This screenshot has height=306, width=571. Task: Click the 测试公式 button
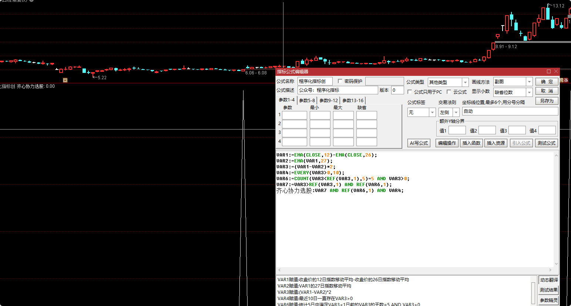546,143
